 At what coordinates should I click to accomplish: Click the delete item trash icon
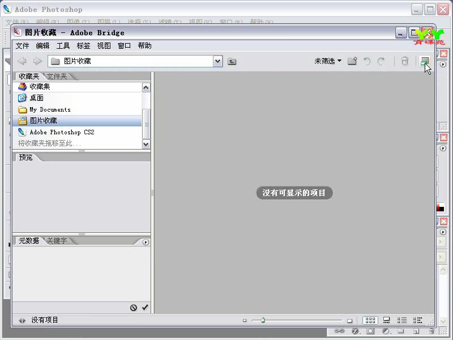405,61
